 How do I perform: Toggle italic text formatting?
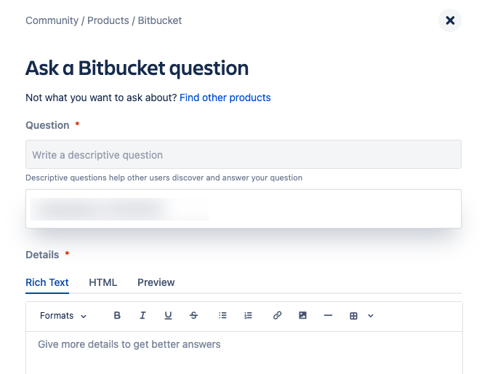point(142,316)
